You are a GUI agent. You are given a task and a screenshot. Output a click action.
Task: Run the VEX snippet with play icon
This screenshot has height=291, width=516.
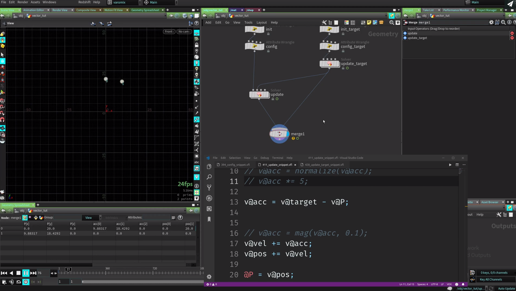[450, 165]
